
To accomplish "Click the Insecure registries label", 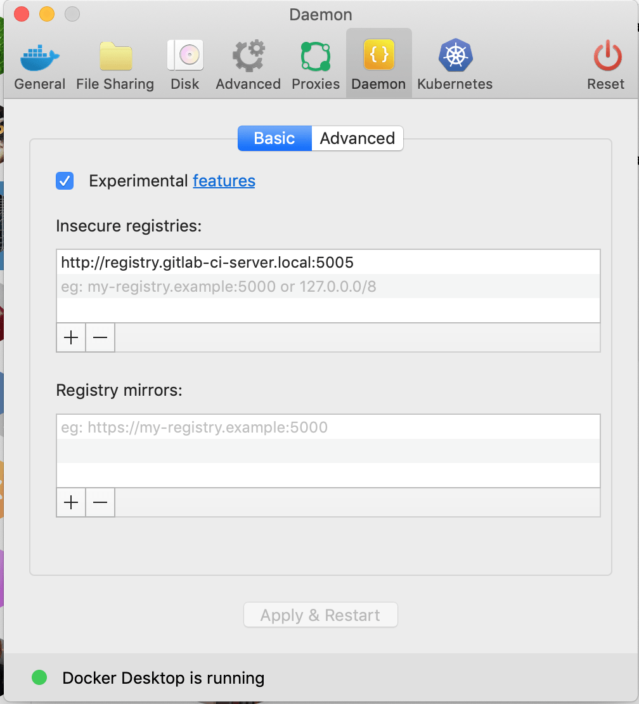I will point(129,226).
